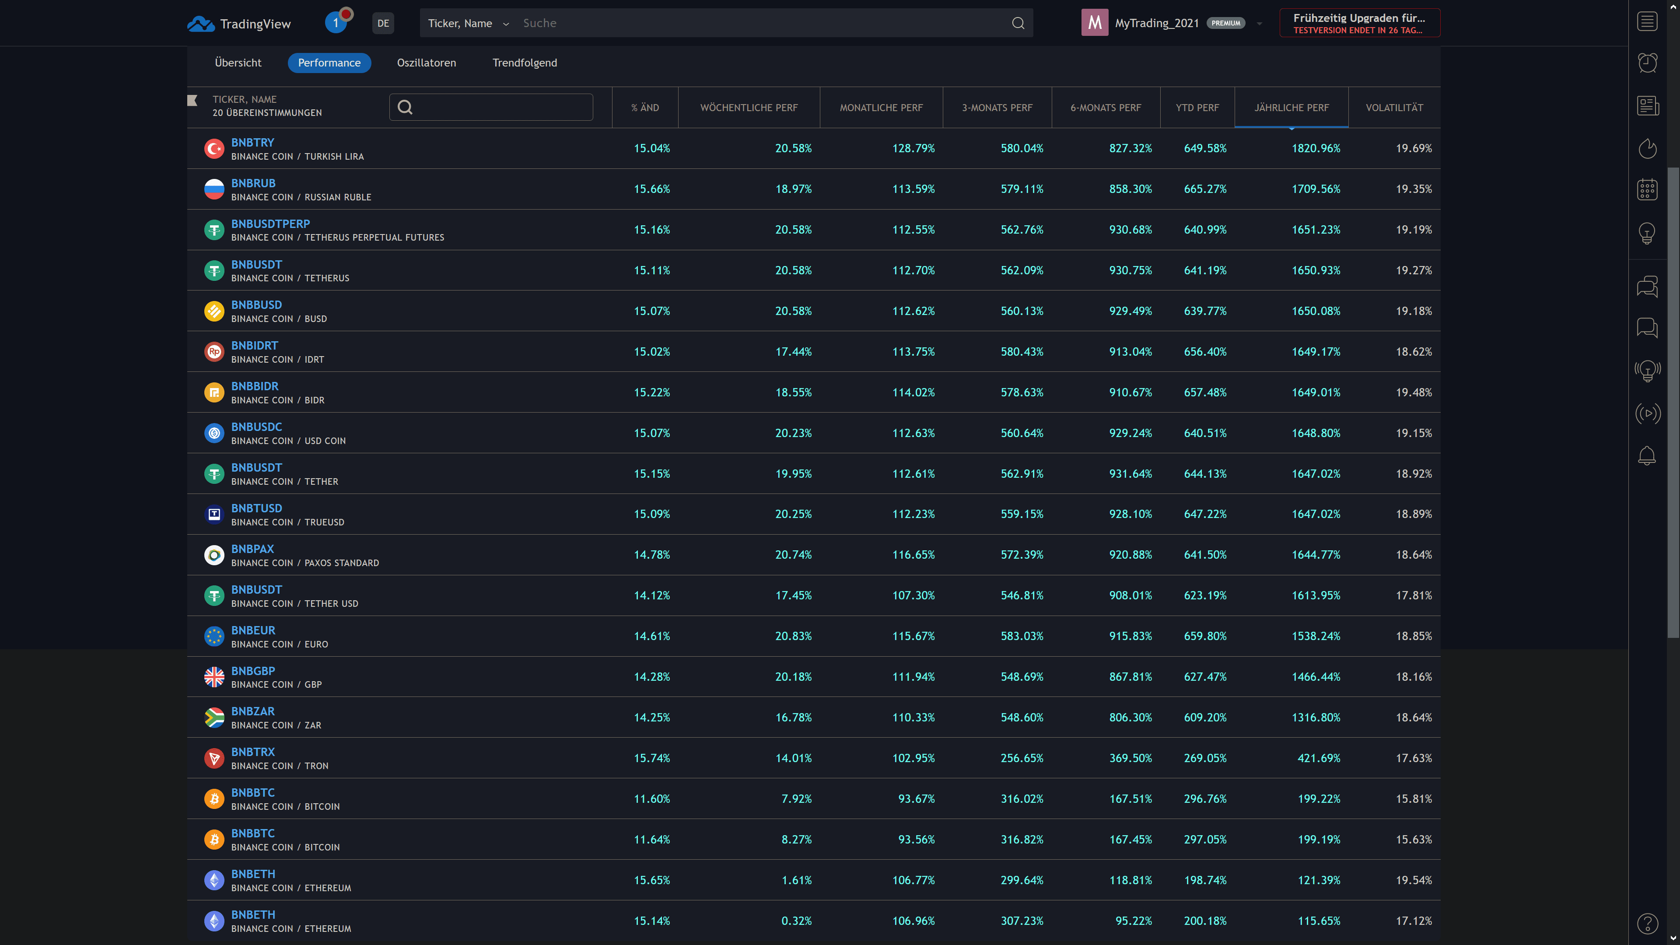Open the BNBEUR ticker link
This screenshot has height=945, width=1680.
click(x=253, y=630)
